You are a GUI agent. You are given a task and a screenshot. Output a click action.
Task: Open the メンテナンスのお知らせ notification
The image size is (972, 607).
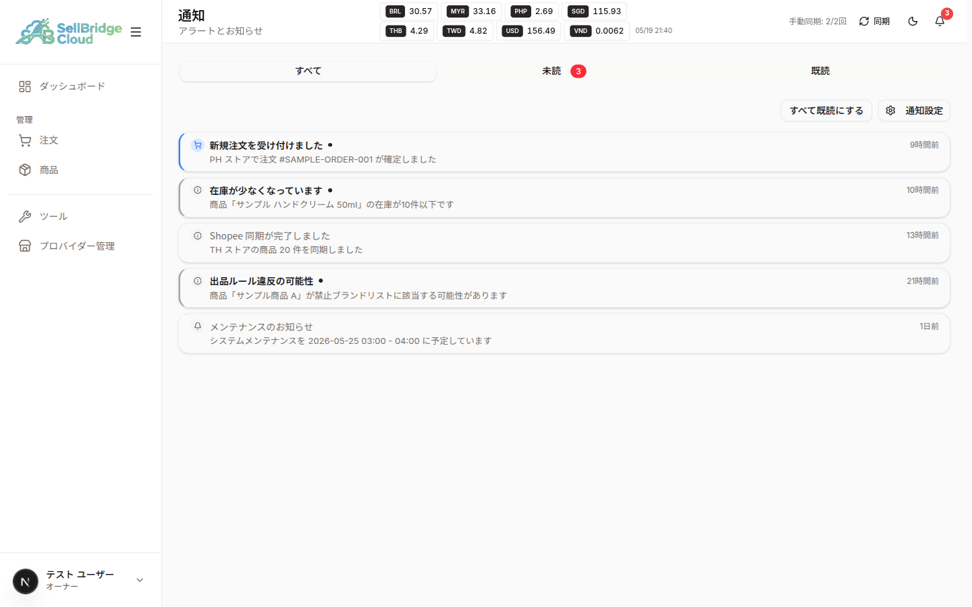pyautogui.click(x=564, y=333)
